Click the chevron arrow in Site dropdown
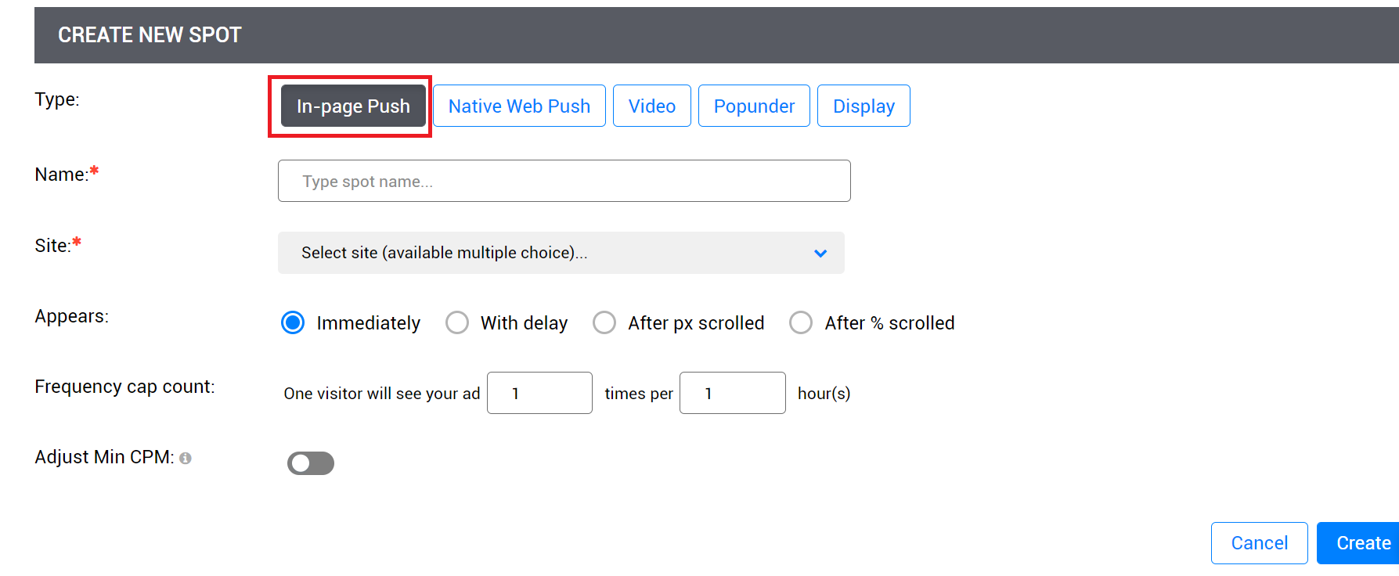 (820, 254)
